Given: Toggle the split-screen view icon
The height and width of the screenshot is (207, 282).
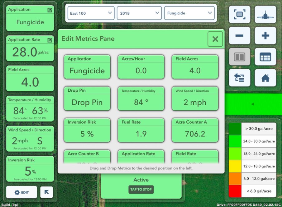Looking at the screenshot, I should (x=239, y=57).
